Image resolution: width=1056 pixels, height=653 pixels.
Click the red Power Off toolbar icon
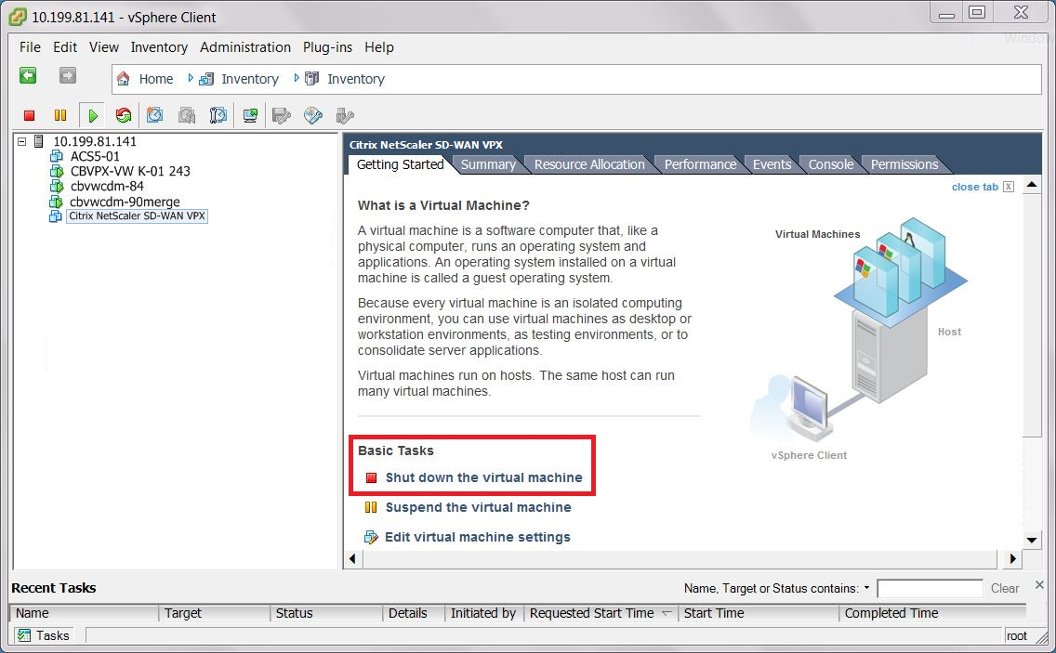pos(29,116)
